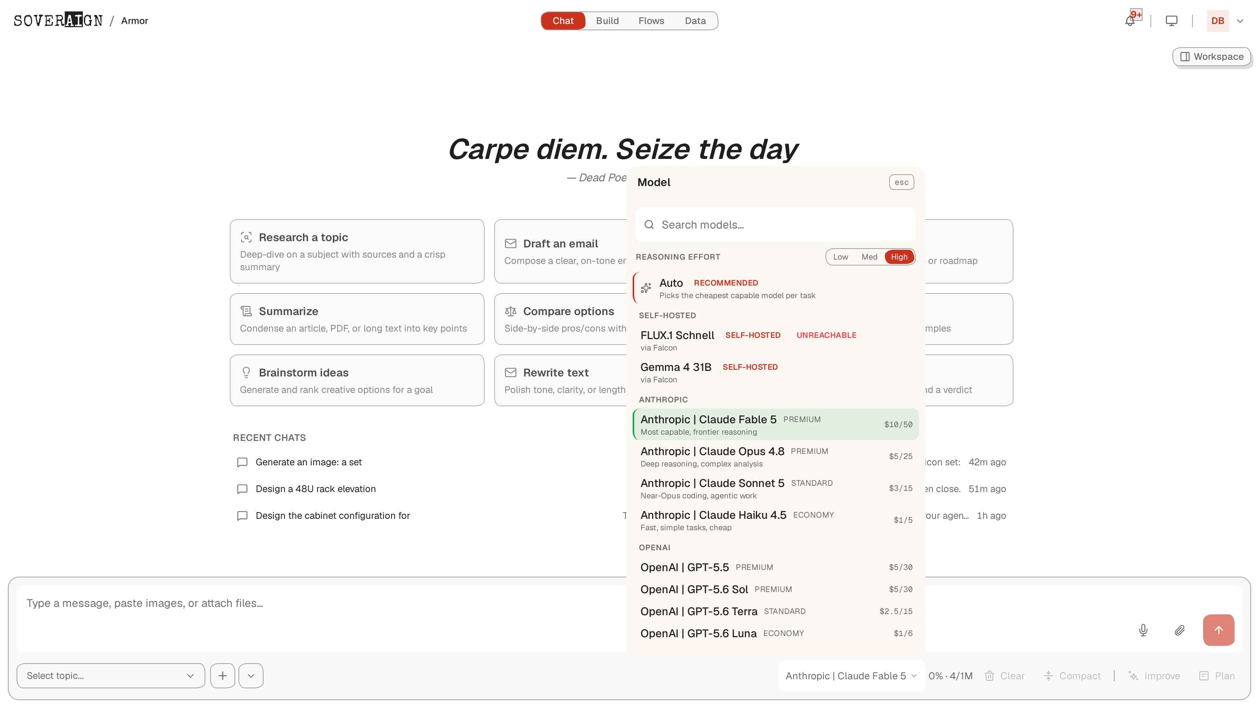Image resolution: width=1259 pixels, height=708 pixels.
Task: Click the monitor display icon
Action: 1171,21
